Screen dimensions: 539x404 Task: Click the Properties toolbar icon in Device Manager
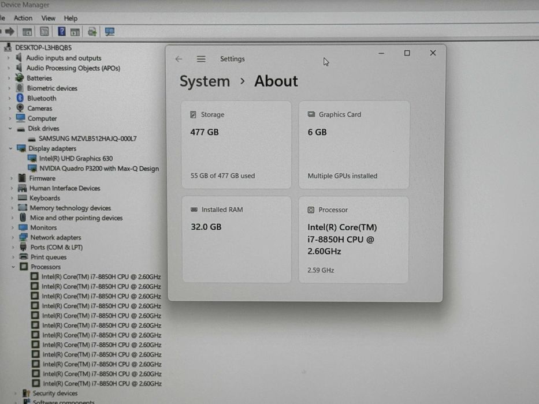[44, 32]
